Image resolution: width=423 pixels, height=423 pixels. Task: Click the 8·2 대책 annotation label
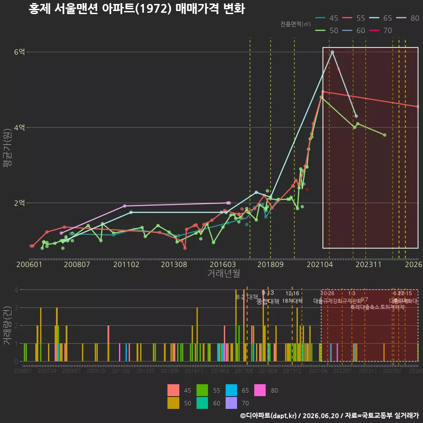(x=247, y=297)
